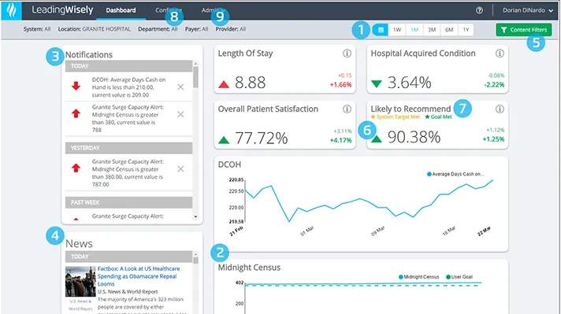The height and width of the screenshot is (314, 561).
Task: Click the Length Of Stay 8.88 value
Action: (250, 83)
